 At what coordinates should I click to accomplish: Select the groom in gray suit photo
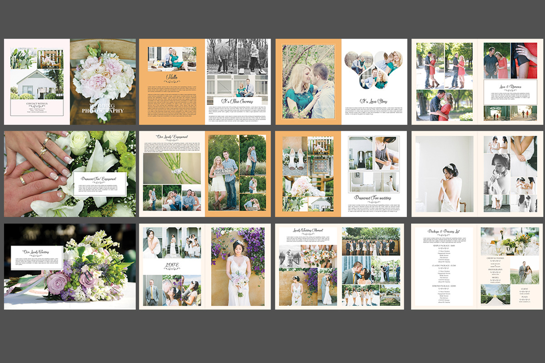[153, 290]
